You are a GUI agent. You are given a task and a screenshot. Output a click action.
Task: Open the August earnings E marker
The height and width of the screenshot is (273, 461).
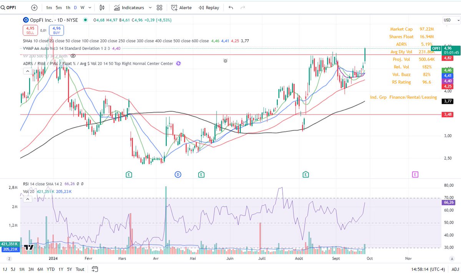(x=306, y=175)
